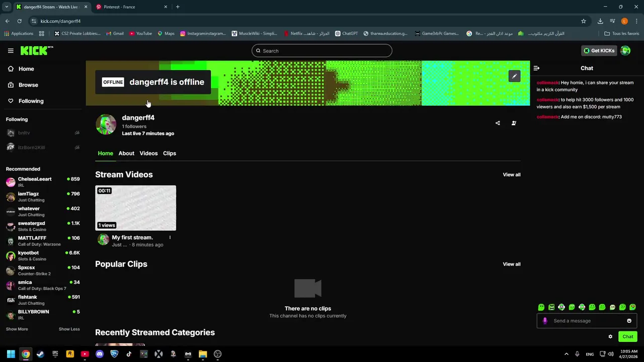The width and height of the screenshot is (644, 362).
Task: Open the My first stream. video title
Action: click(132, 237)
